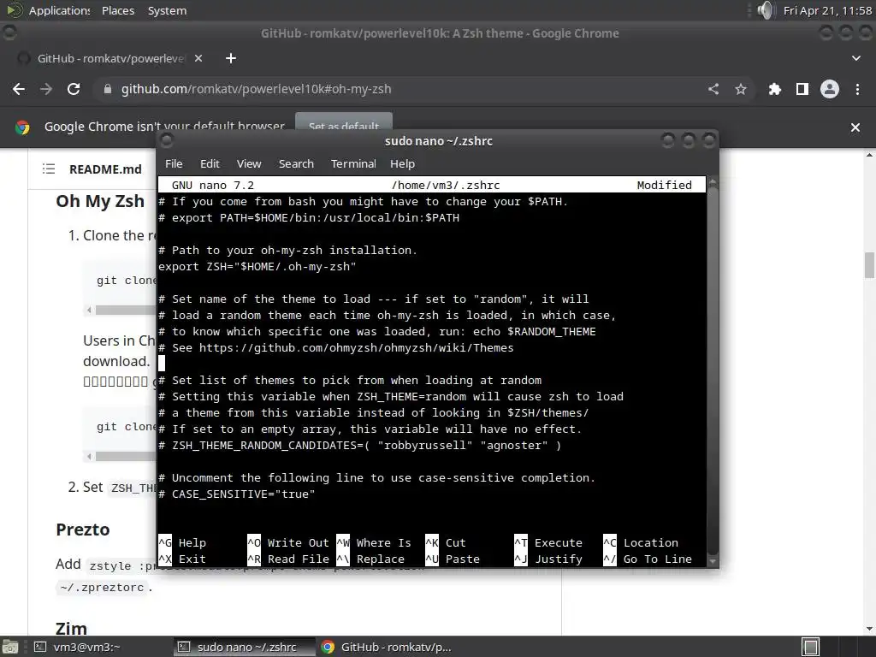Switch to sudo nano taskbar window

(x=246, y=647)
